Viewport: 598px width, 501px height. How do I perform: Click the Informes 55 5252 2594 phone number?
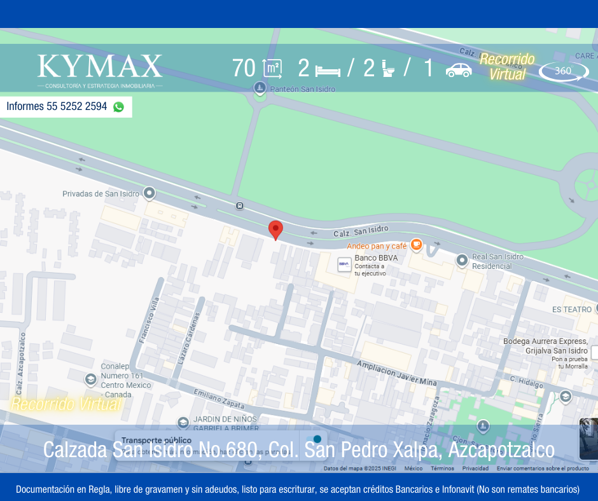coord(57,106)
